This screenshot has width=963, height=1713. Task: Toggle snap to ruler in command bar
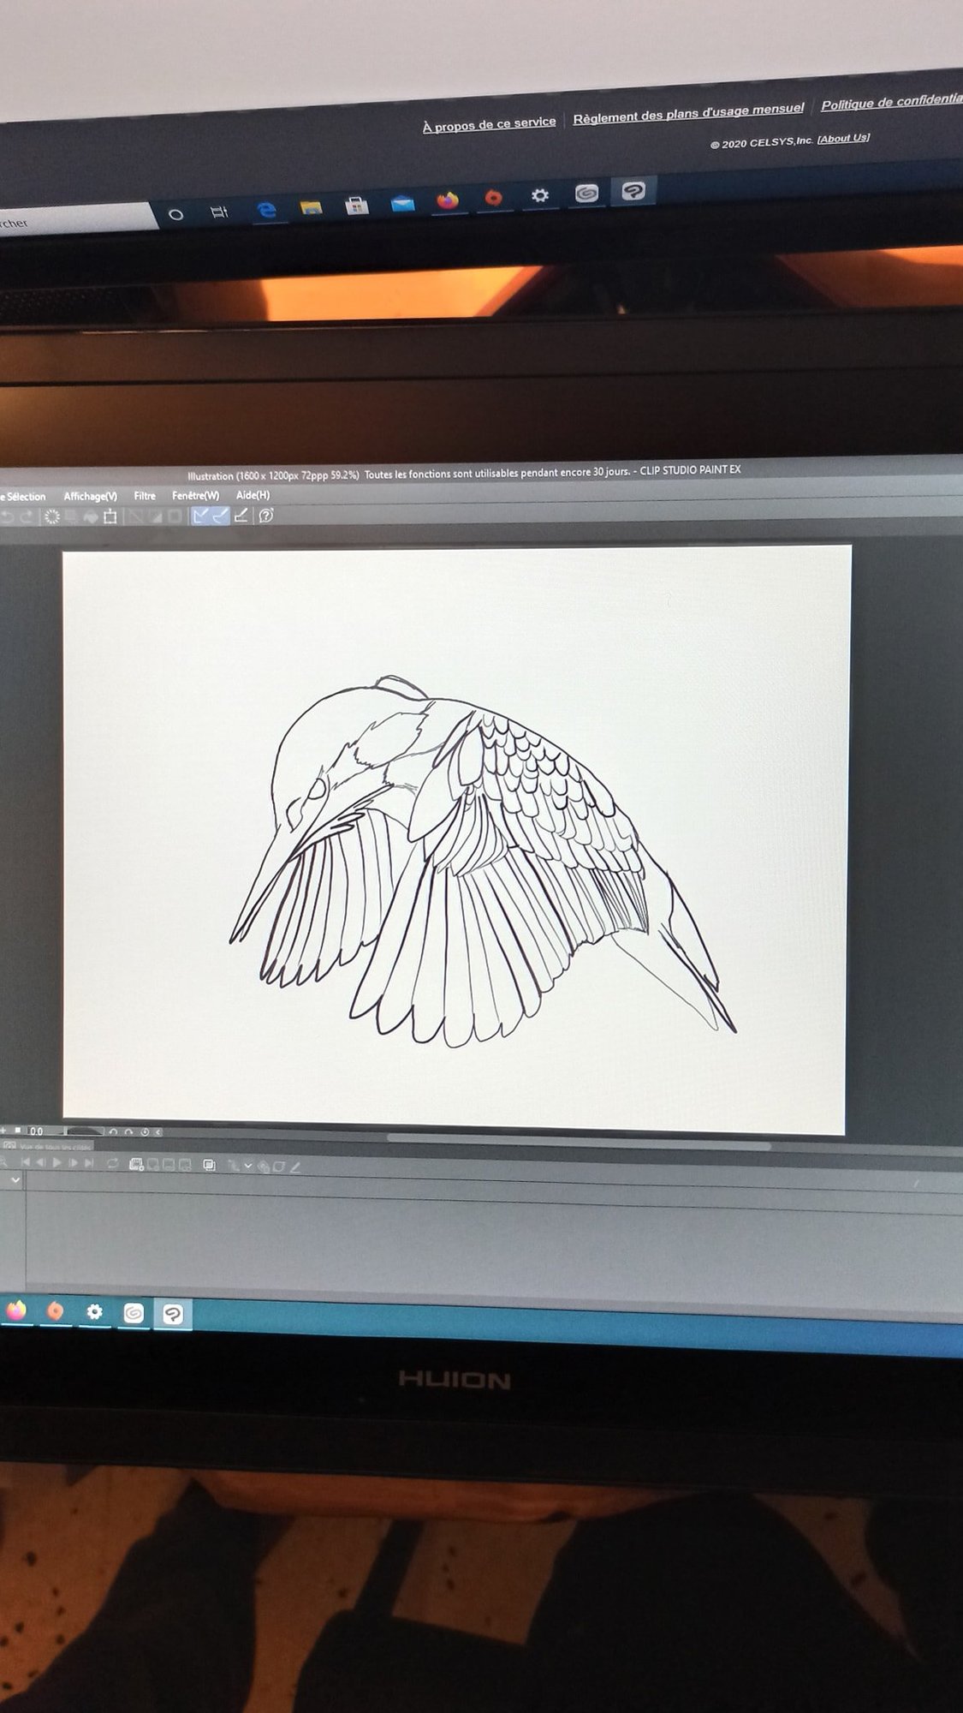(200, 516)
